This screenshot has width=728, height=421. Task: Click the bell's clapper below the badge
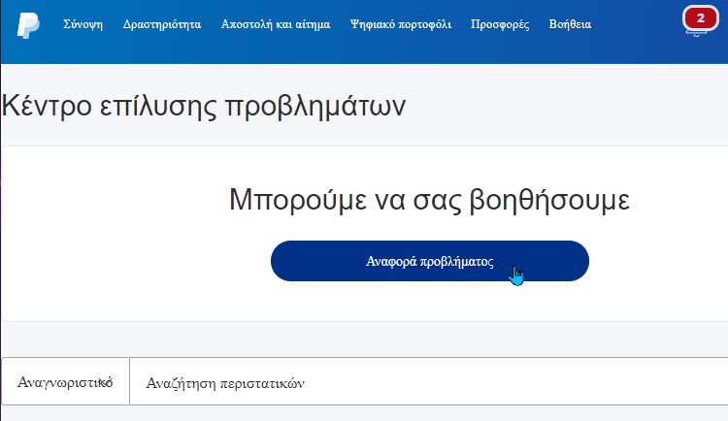pyautogui.click(x=696, y=35)
